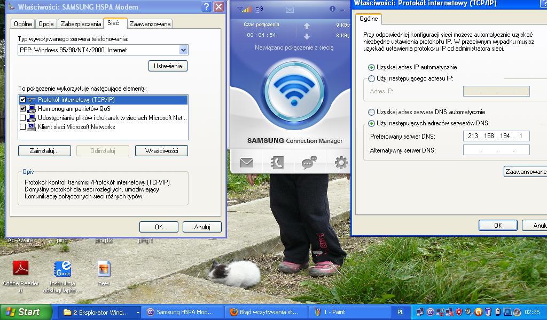Screen dimensions: 547x320
Task: Switch to the Opcje tab
Action: point(46,23)
